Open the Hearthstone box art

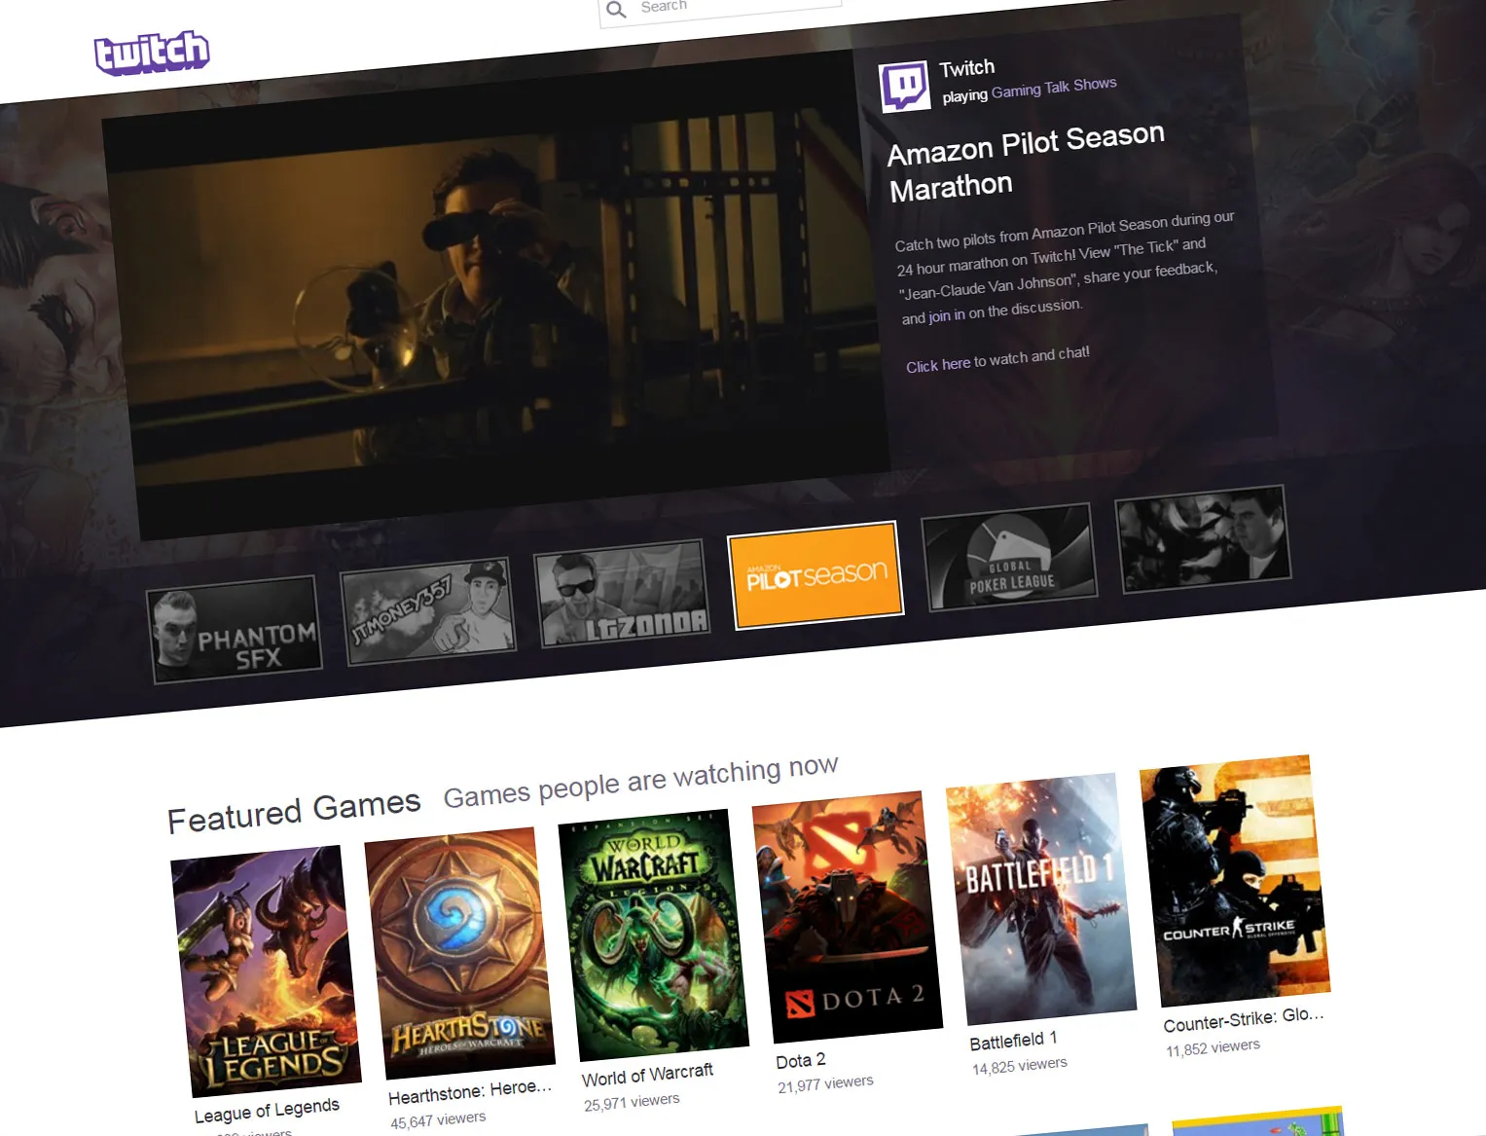point(459,953)
